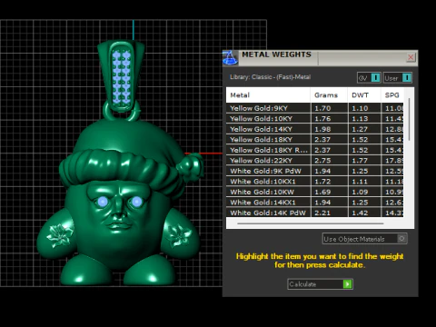Select the Yellow Gold:10KY row

click(x=314, y=119)
